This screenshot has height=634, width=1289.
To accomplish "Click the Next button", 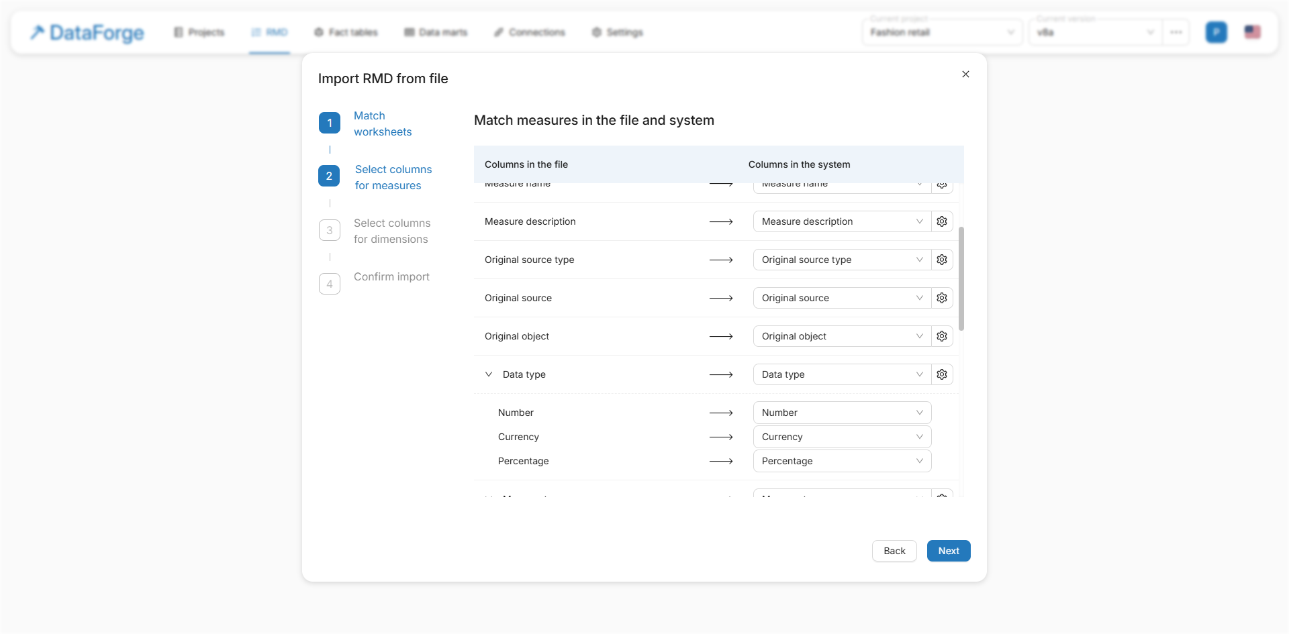I will point(948,551).
